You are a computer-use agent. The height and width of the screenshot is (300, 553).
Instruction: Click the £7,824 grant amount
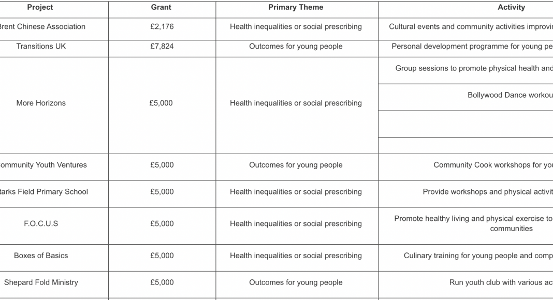(x=162, y=46)
